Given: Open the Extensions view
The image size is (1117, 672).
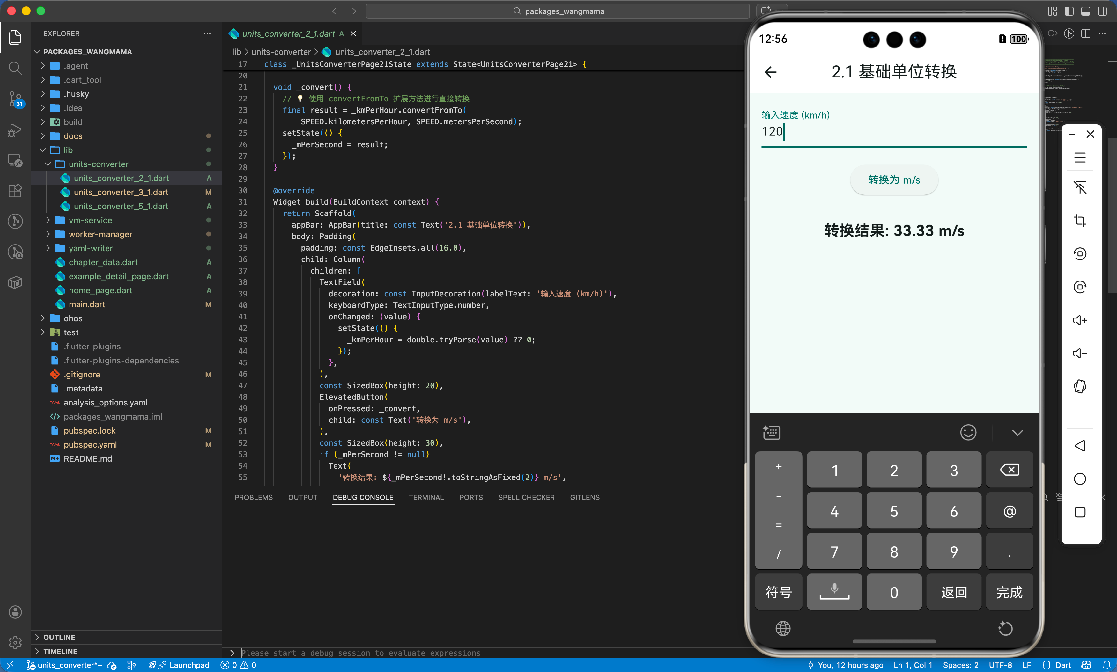Looking at the screenshot, I should point(15,191).
